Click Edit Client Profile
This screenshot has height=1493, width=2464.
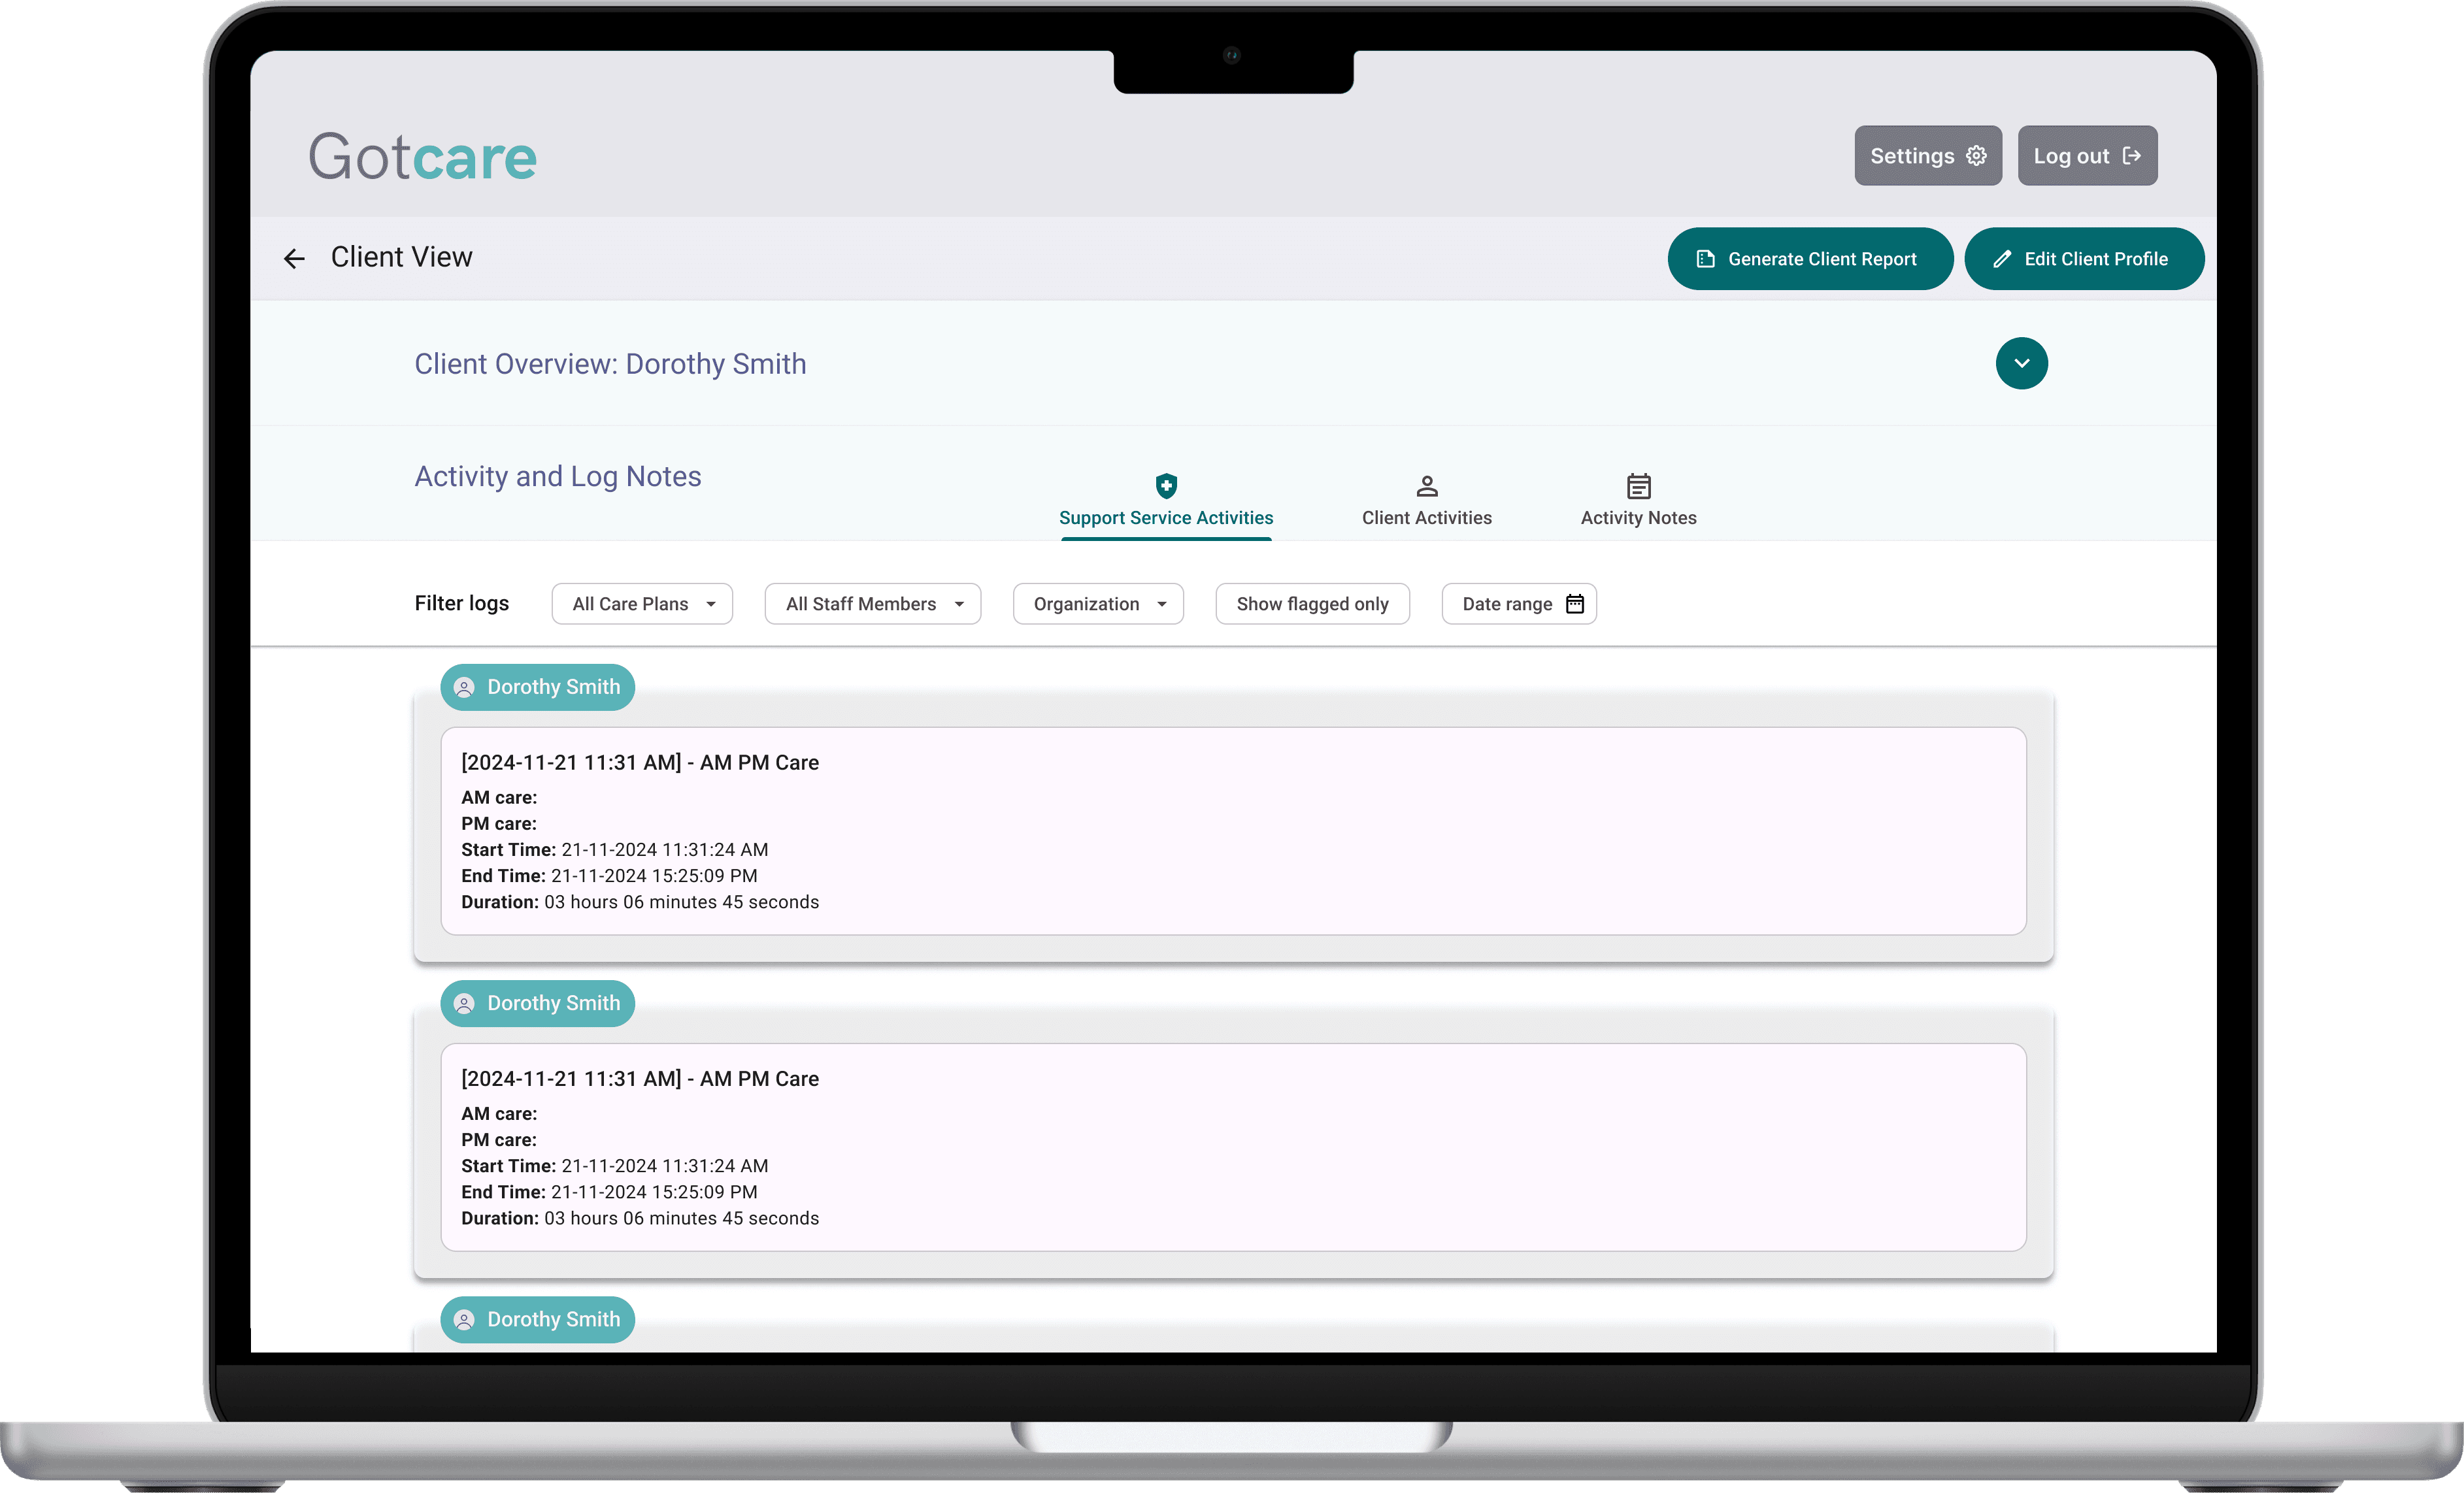2084,259
